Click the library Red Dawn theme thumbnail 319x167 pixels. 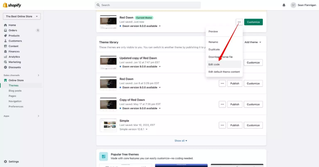pos(108,83)
